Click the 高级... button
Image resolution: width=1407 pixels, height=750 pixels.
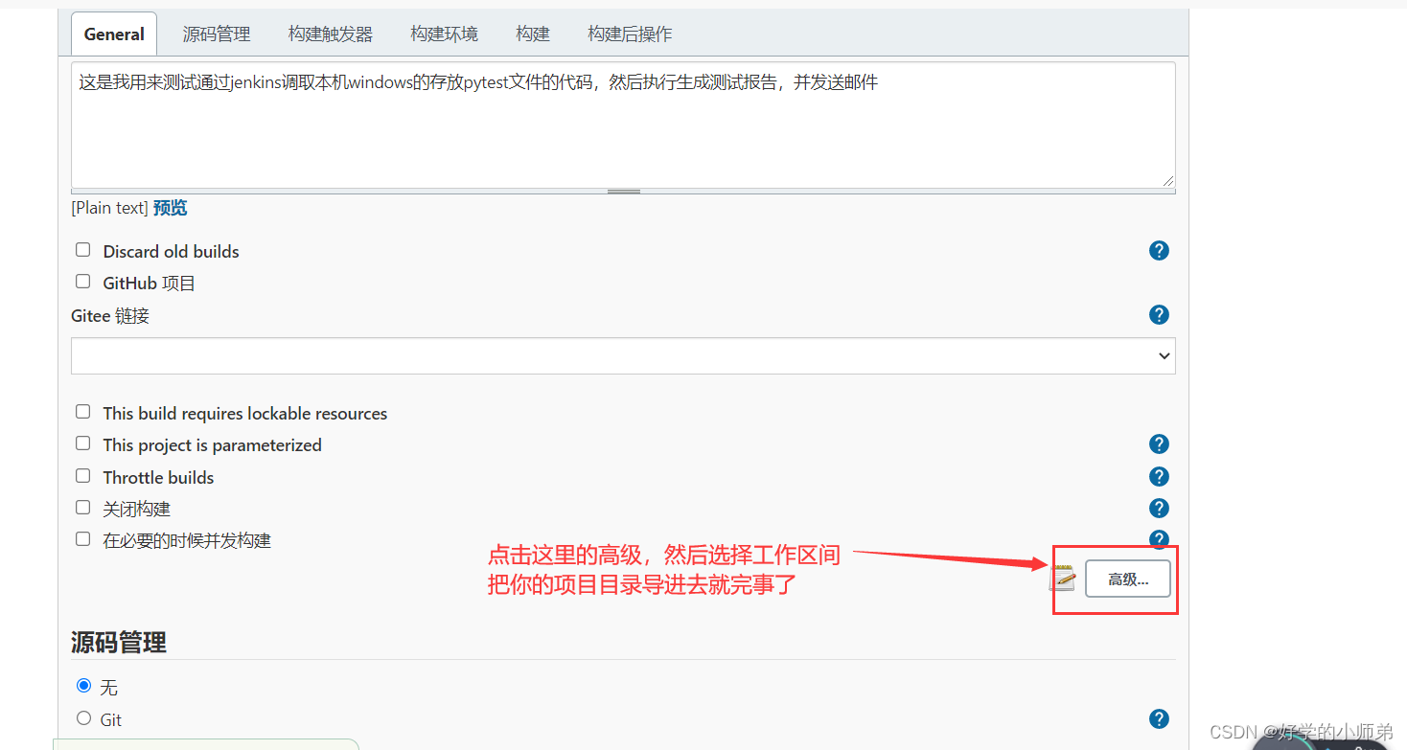[1128, 580]
